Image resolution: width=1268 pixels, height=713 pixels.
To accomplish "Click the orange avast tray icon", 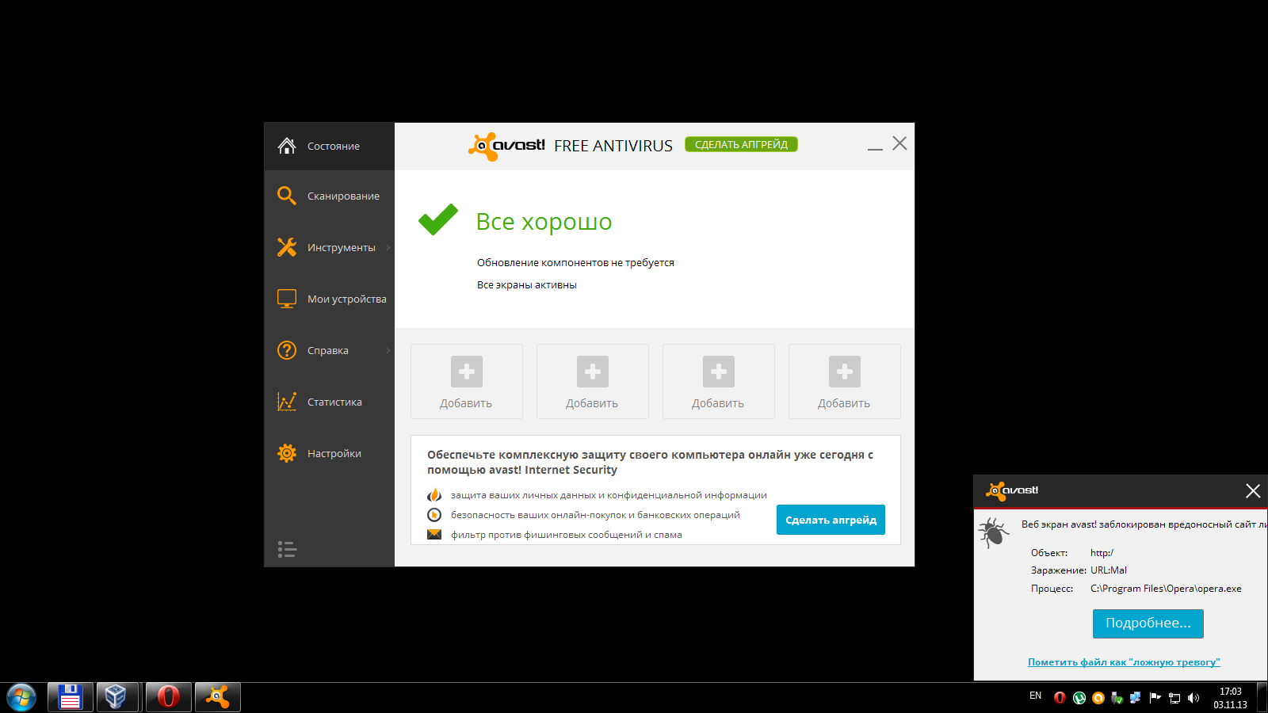I will coord(1098,698).
